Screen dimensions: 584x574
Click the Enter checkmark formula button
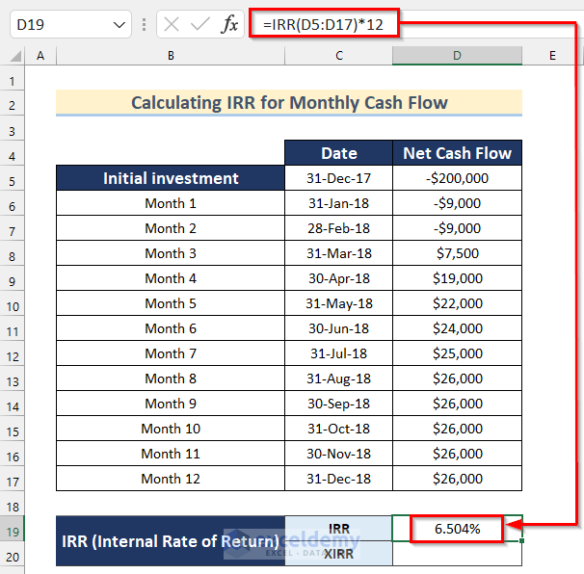click(200, 25)
